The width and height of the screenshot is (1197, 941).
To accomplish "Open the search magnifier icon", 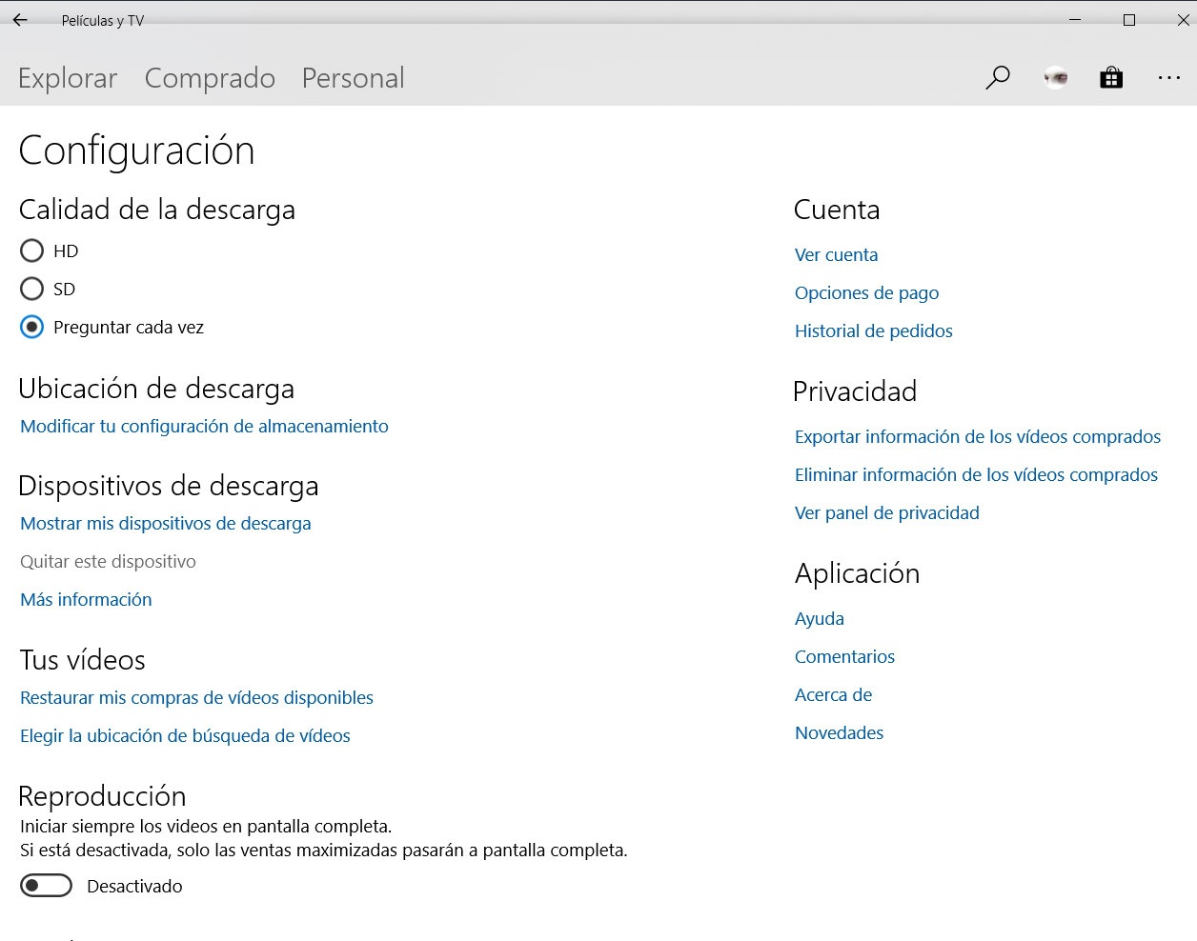I will pos(998,78).
